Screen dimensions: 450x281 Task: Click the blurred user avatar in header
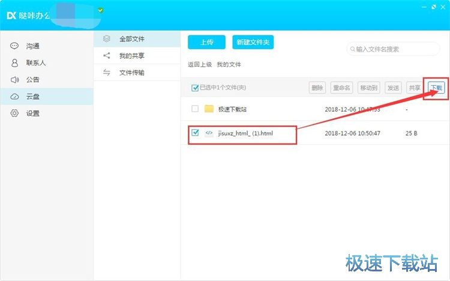75,15
